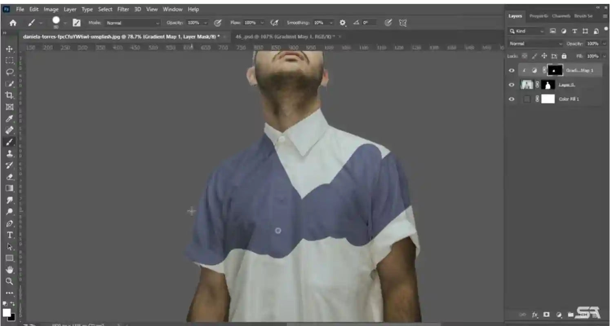Select the Lasso tool

[9, 72]
